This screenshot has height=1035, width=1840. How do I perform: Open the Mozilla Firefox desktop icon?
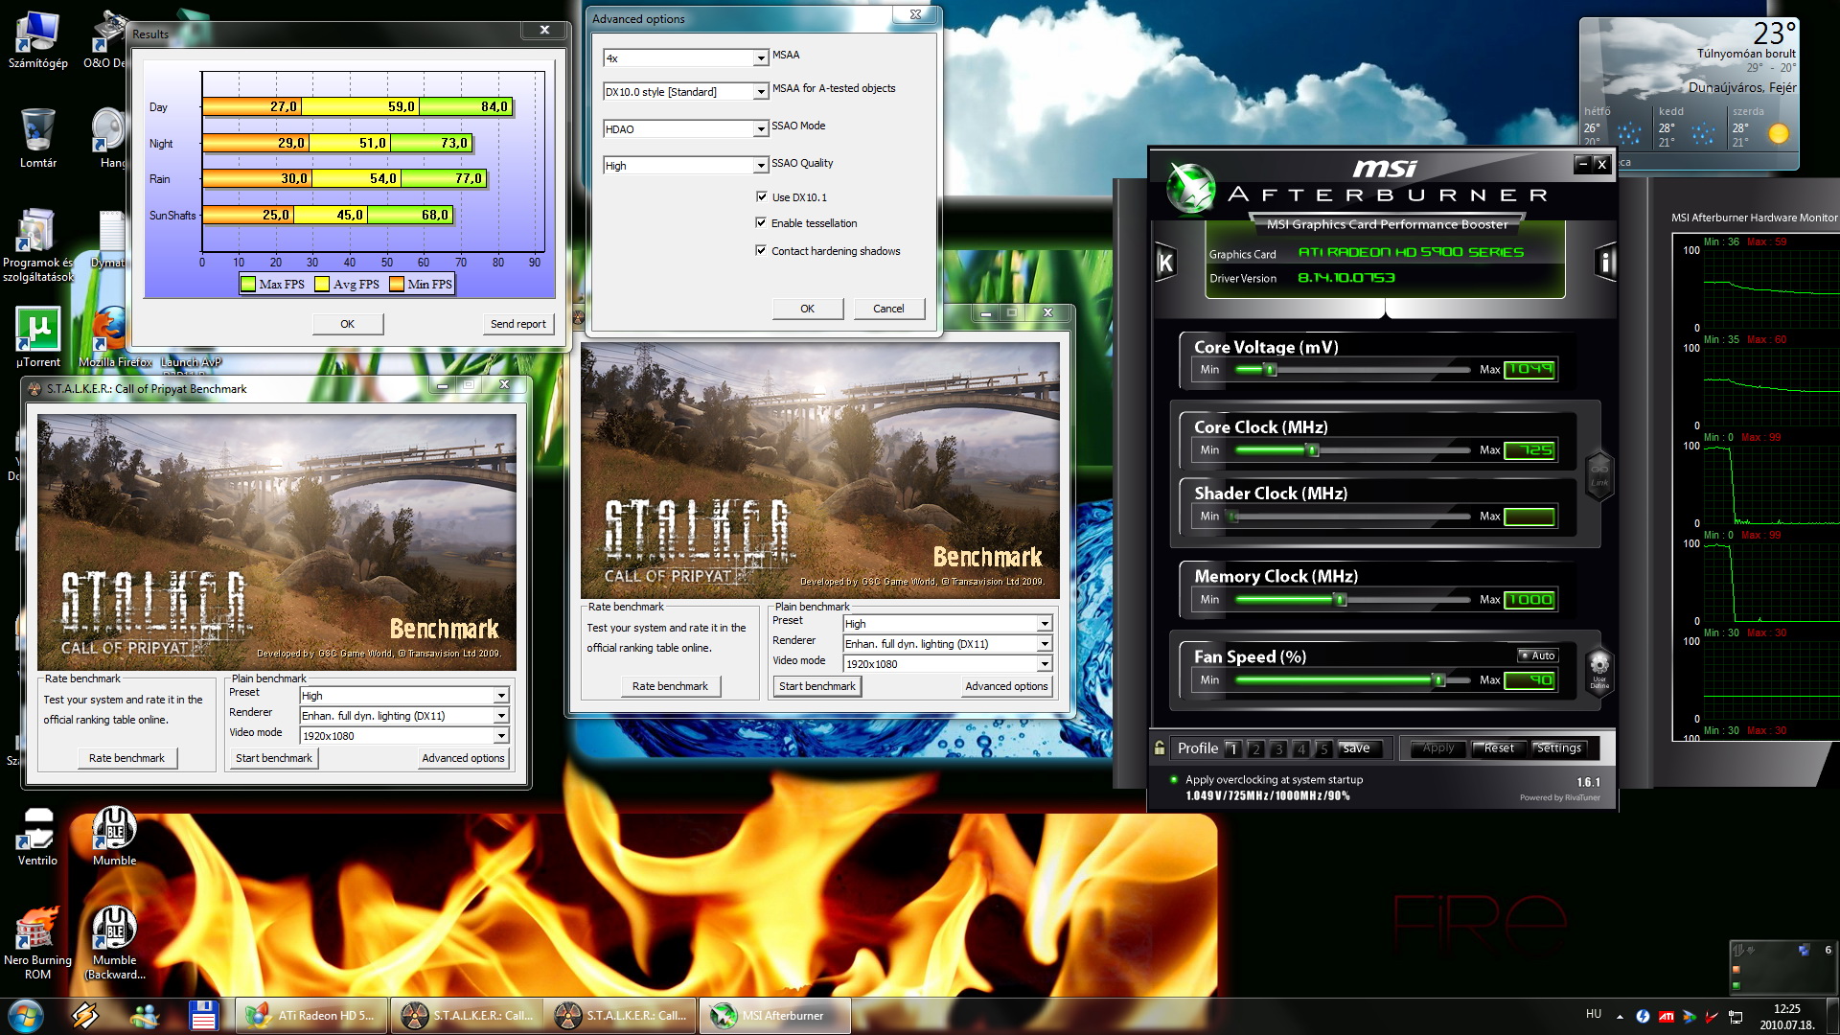(x=115, y=336)
